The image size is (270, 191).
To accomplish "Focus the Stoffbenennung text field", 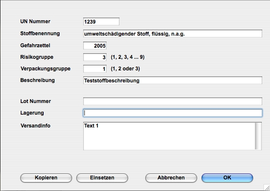I will (x=173, y=33).
